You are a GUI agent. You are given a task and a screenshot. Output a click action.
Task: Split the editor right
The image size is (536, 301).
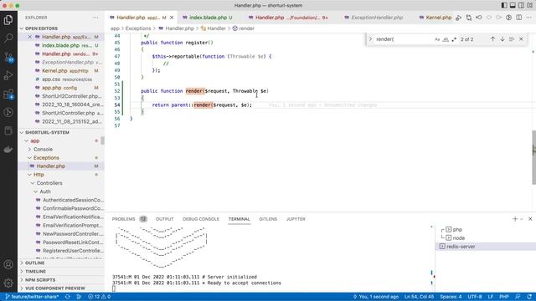(519, 18)
